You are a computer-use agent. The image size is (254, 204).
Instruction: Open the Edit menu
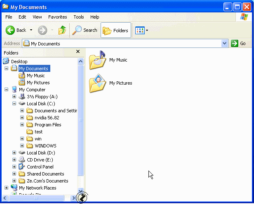[x=22, y=17]
